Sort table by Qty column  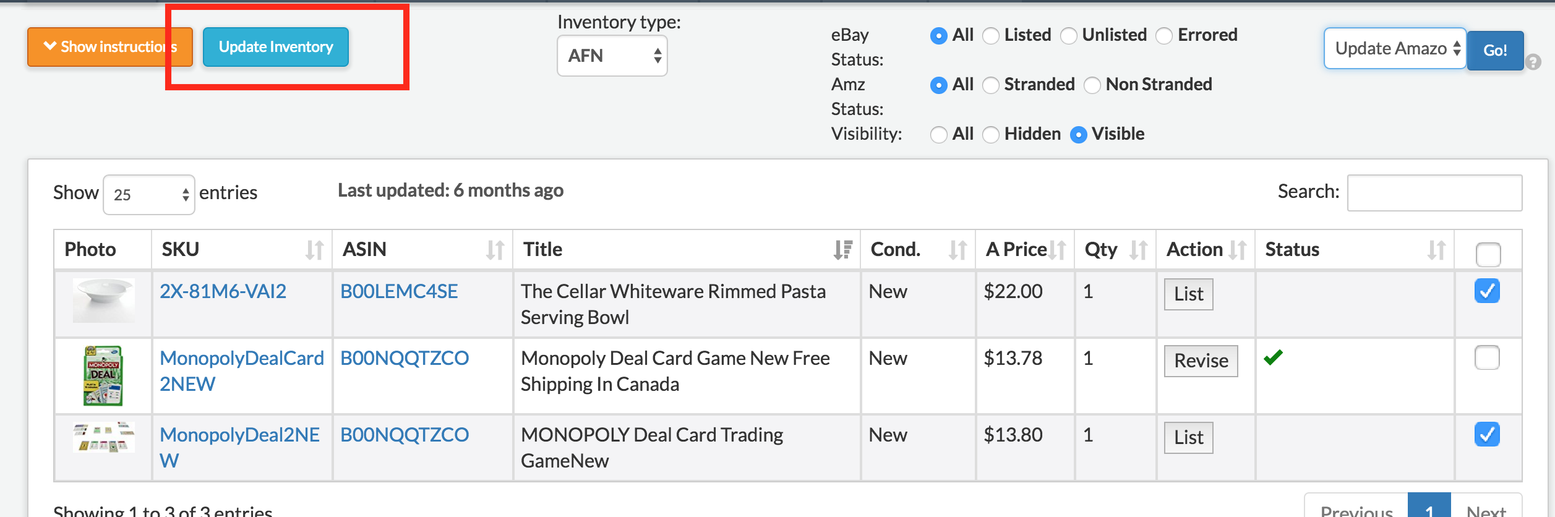pyautogui.click(x=1138, y=250)
